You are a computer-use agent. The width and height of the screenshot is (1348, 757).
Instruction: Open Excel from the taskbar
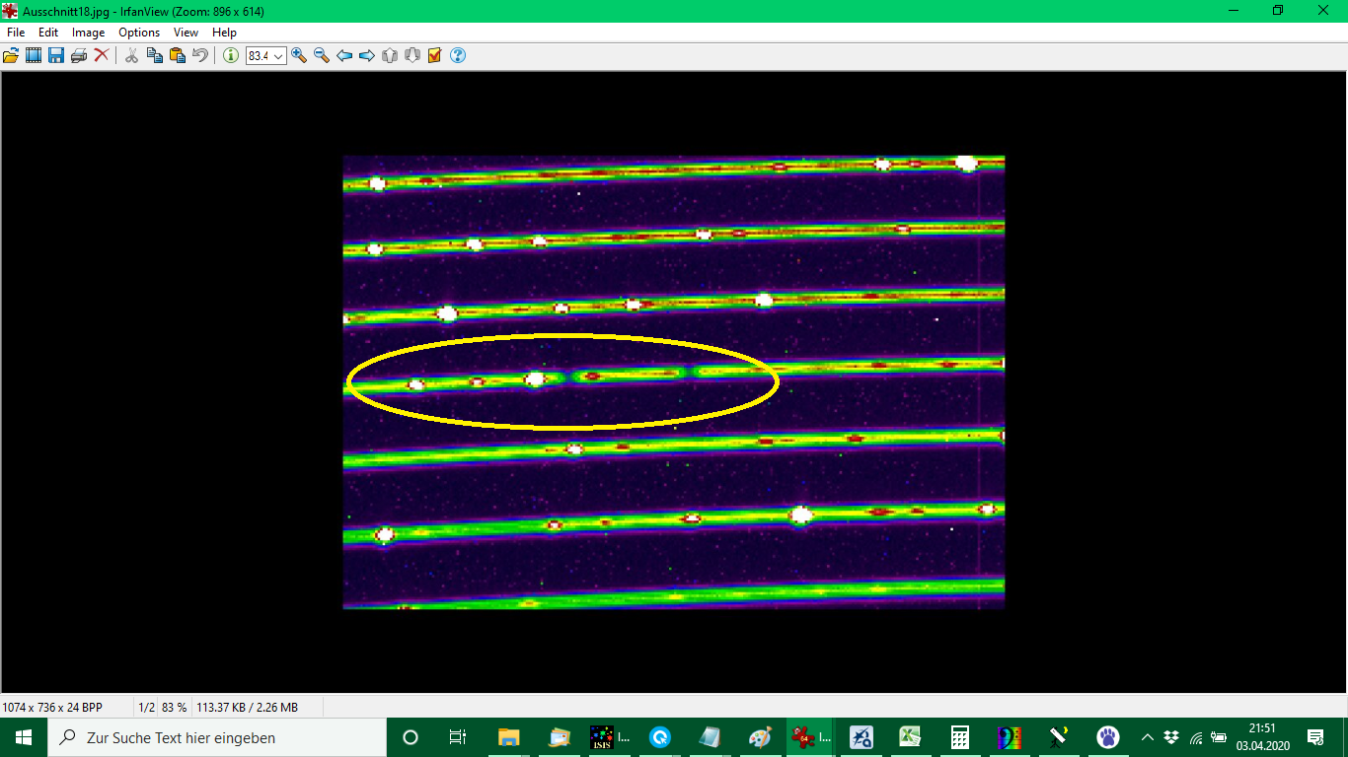[x=909, y=737]
